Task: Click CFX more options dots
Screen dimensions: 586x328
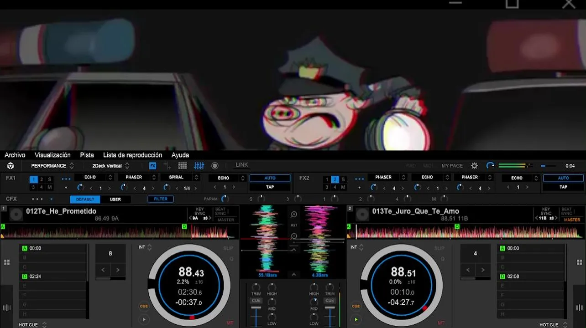Action: [x=37, y=199]
